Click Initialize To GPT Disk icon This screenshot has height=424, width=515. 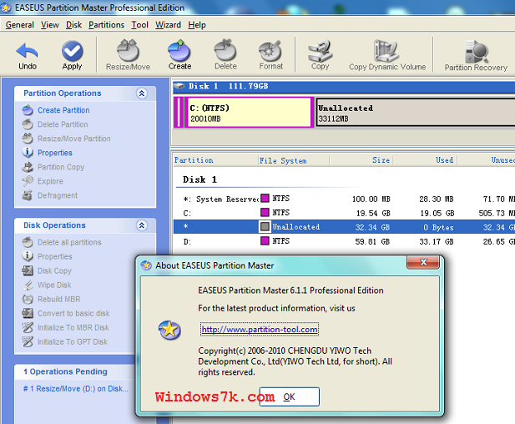click(x=28, y=341)
